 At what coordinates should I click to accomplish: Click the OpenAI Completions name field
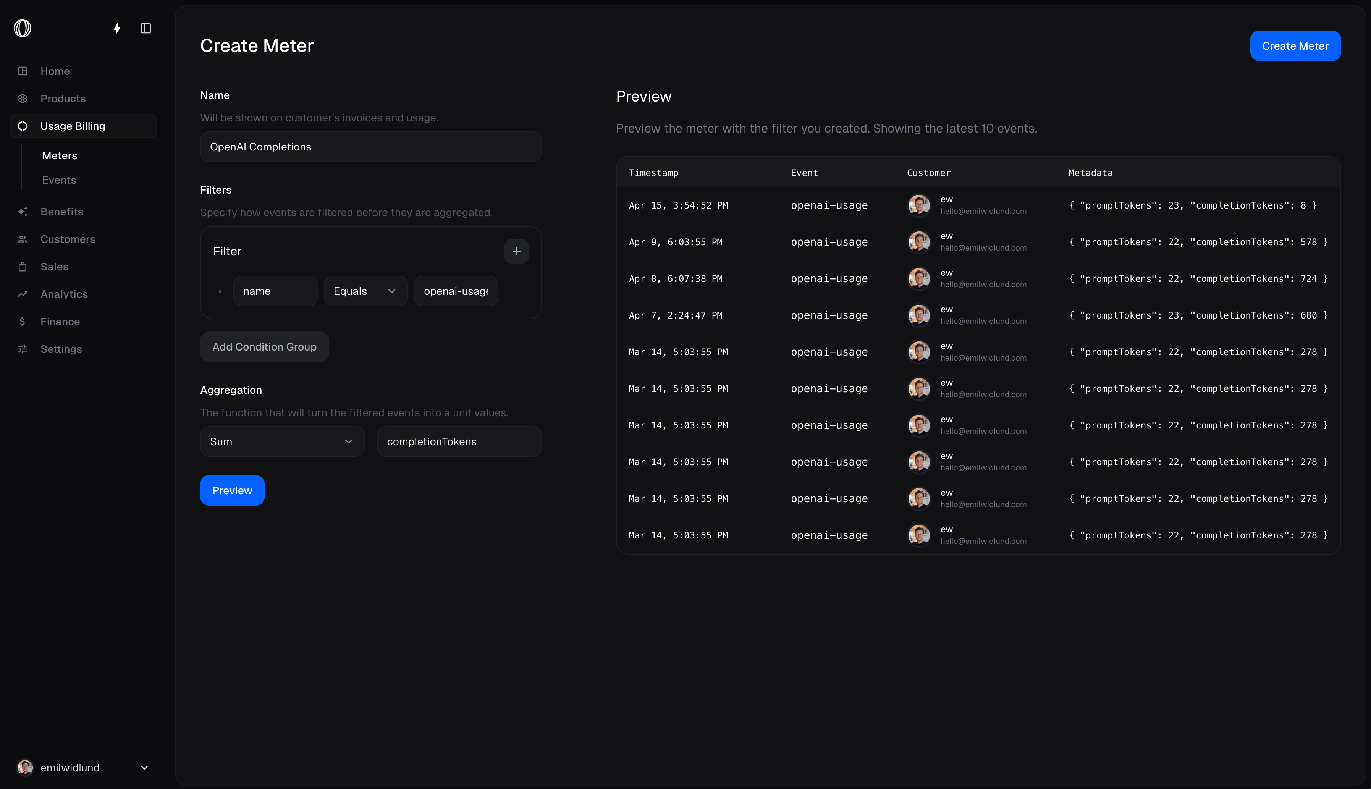coord(371,147)
